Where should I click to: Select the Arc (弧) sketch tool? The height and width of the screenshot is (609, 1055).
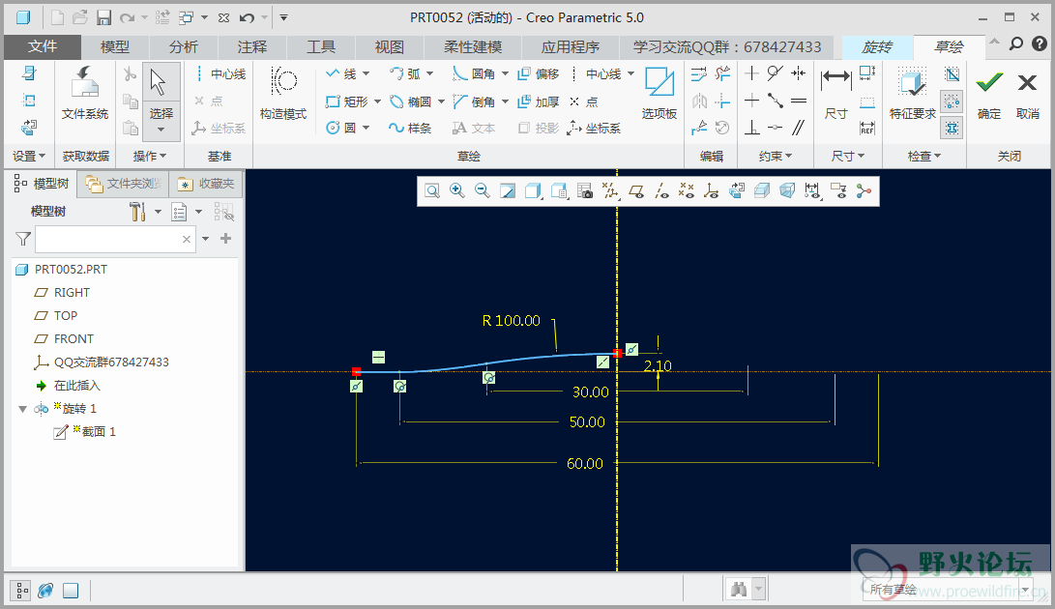tap(405, 74)
